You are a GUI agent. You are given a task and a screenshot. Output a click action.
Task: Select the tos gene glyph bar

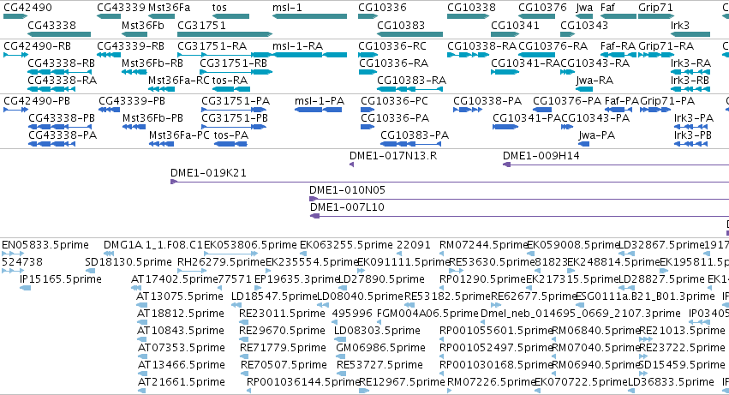click(230, 16)
